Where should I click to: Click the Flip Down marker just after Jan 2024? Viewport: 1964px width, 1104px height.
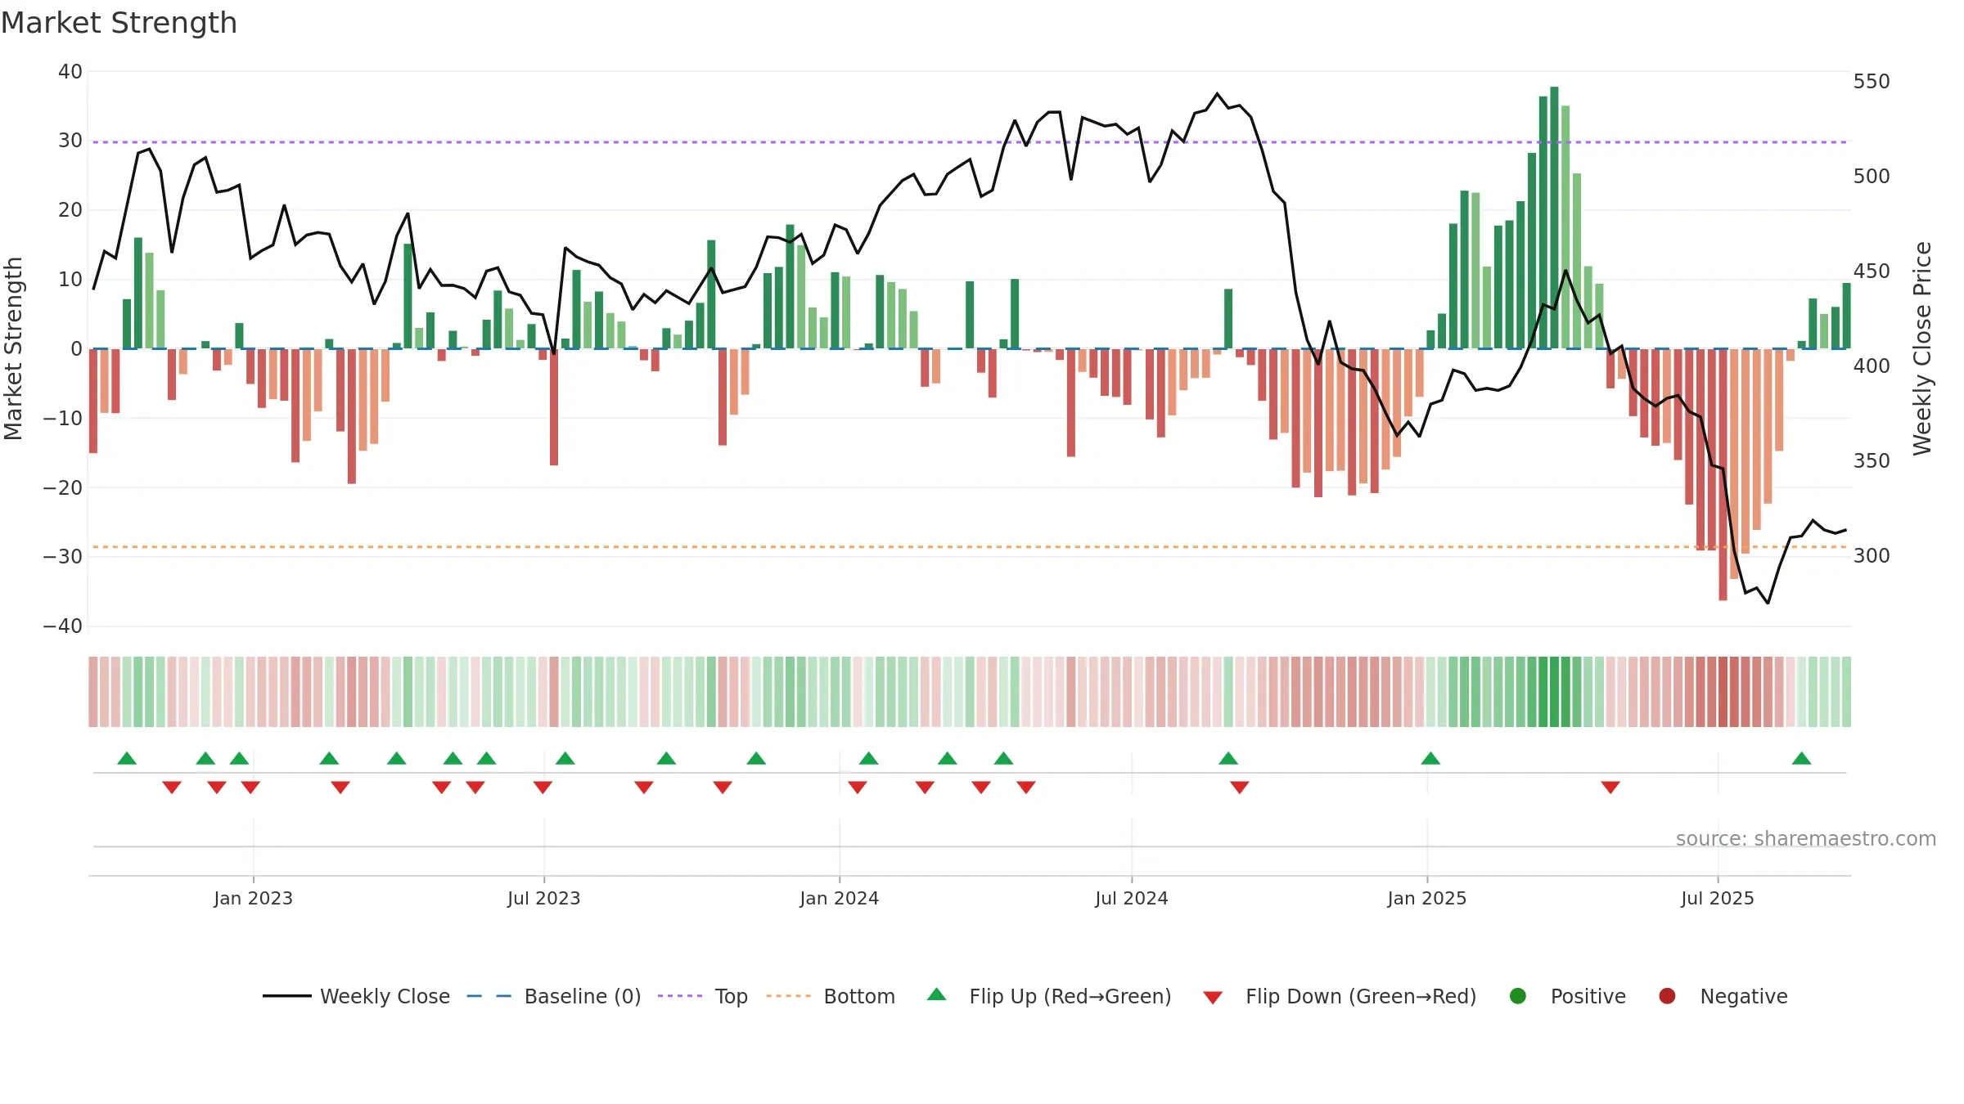coord(858,787)
